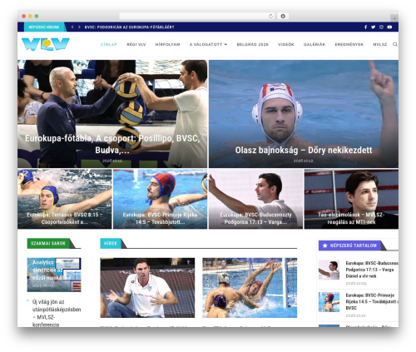Open Analytics dimenziók article thumbnail
416x352 pixels.
tap(54, 275)
